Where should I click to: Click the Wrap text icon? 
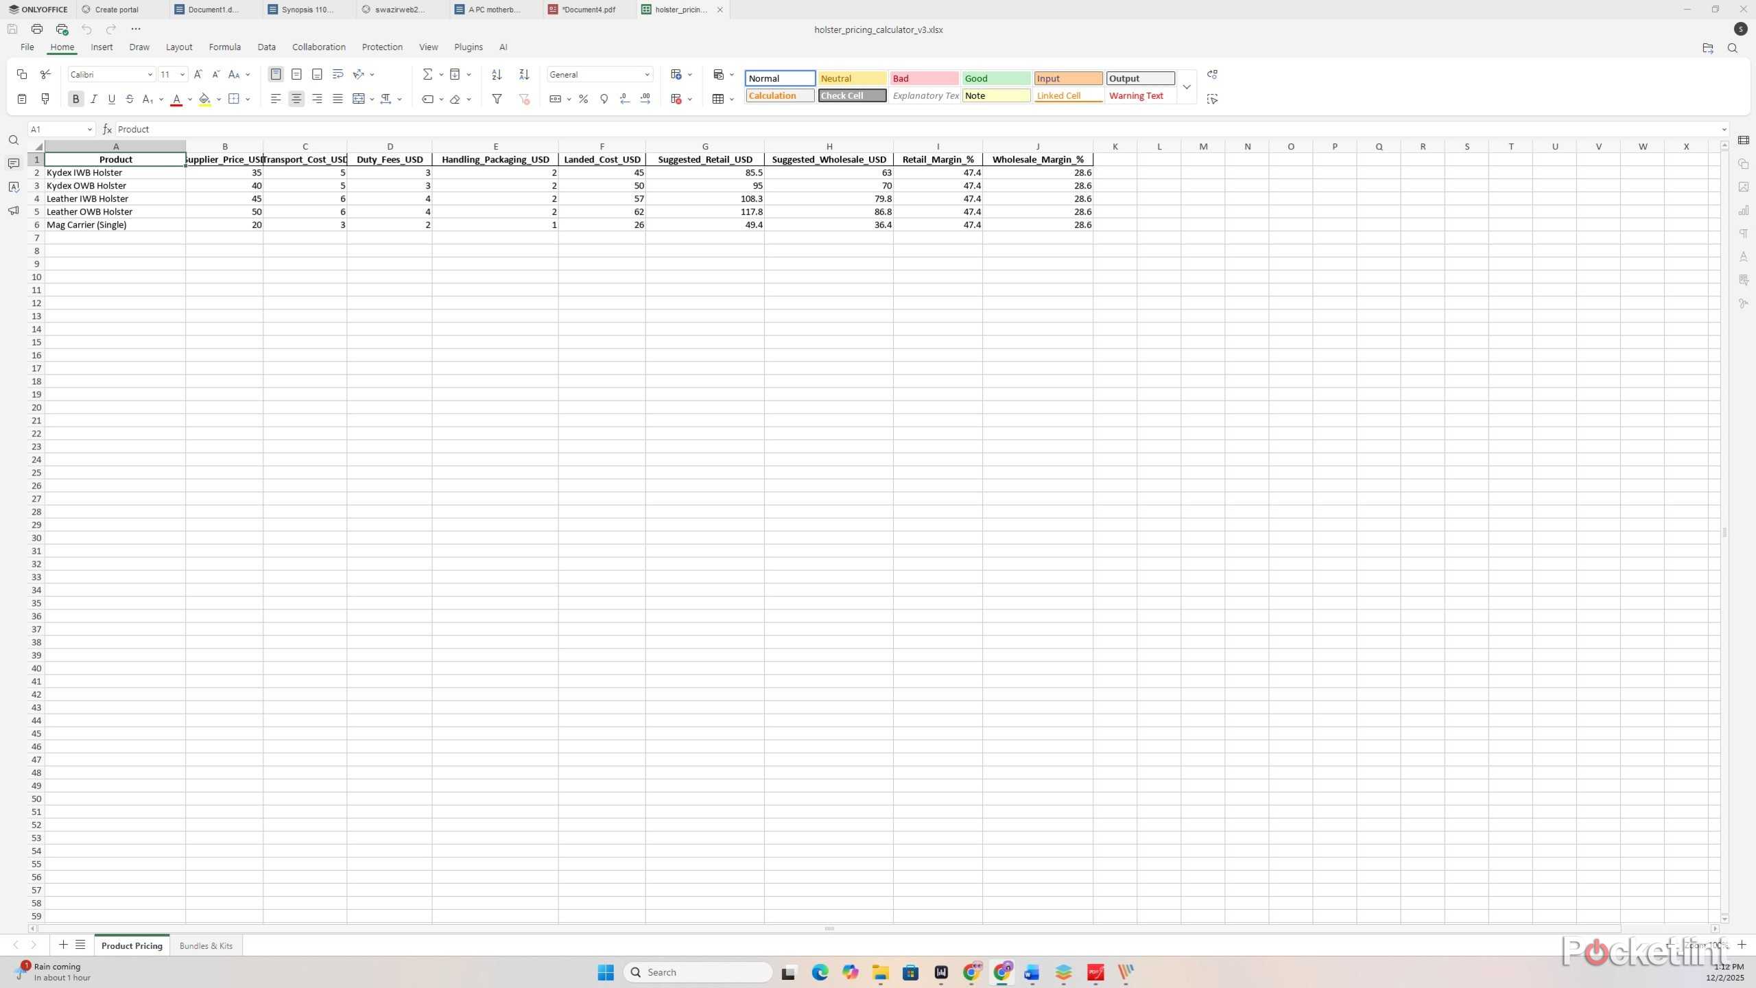tap(337, 74)
